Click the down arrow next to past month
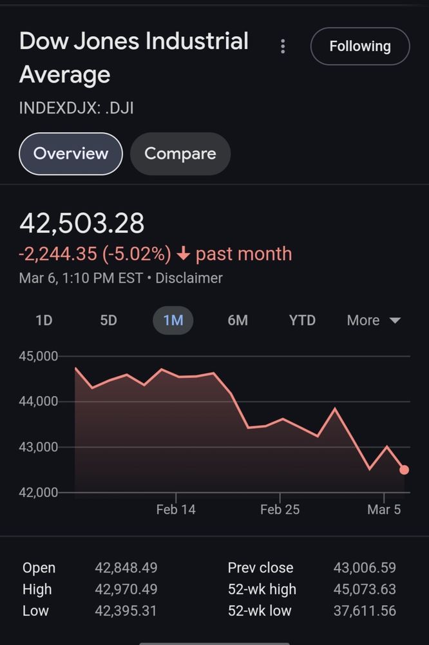This screenshot has width=429, height=645. pyautogui.click(x=184, y=253)
